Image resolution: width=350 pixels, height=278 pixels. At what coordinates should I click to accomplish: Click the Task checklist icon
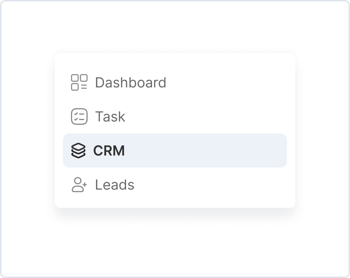(x=79, y=116)
